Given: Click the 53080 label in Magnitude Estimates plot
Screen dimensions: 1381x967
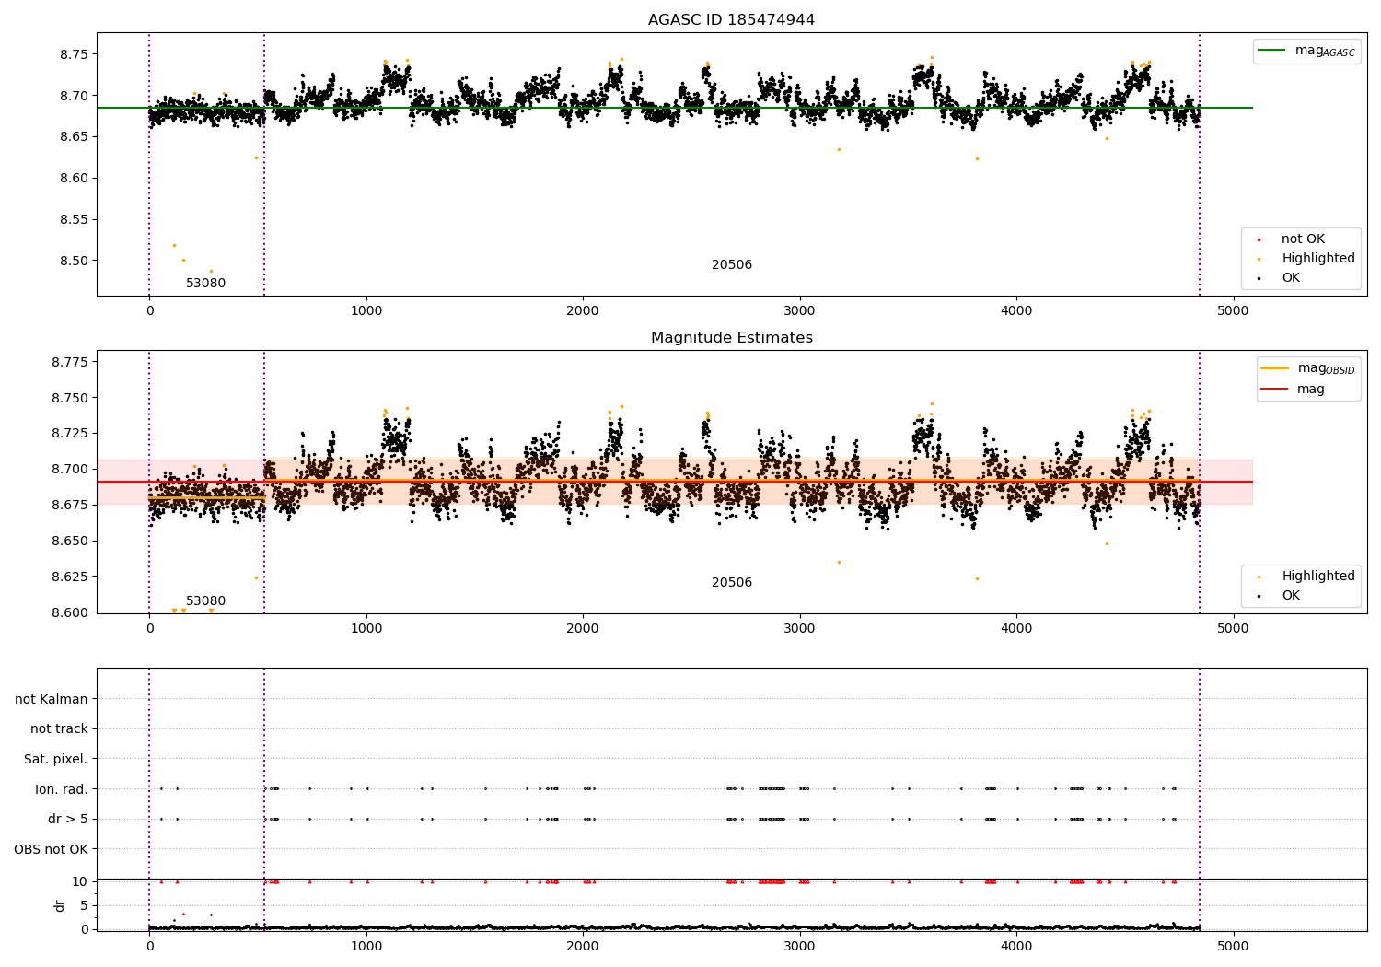Looking at the screenshot, I should coord(205,601).
